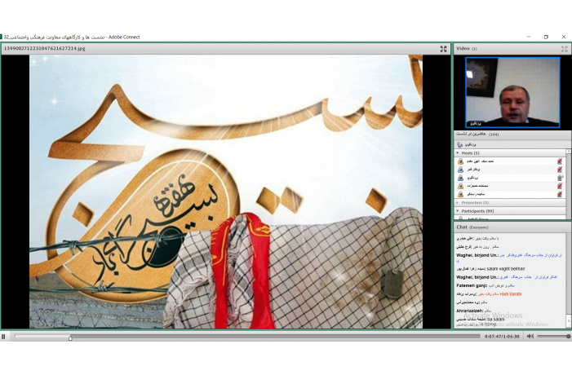Click the Chat (Everyone) pod title

tap(472, 227)
